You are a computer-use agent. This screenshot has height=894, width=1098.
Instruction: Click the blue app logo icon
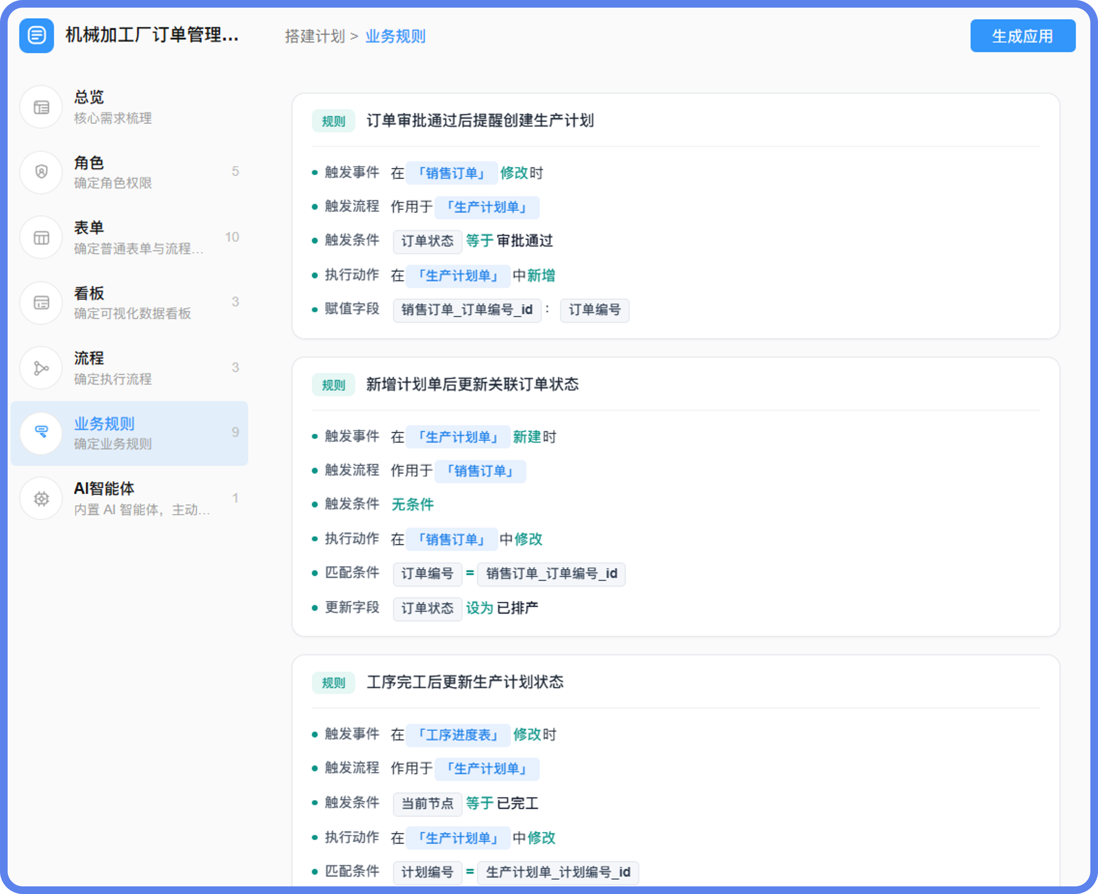(x=37, y=36)
